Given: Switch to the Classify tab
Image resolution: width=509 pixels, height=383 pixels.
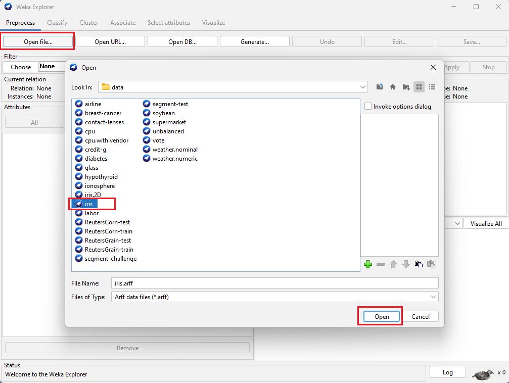Looking at the screenshot, I should (57, 23).
